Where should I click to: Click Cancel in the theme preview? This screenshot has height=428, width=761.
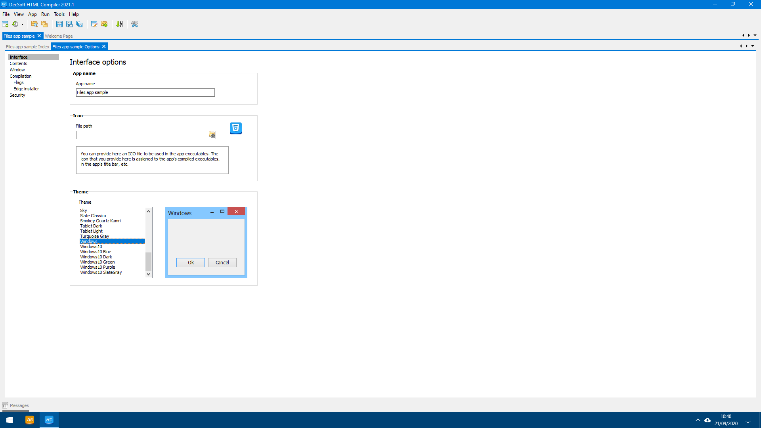click(222, 262)
